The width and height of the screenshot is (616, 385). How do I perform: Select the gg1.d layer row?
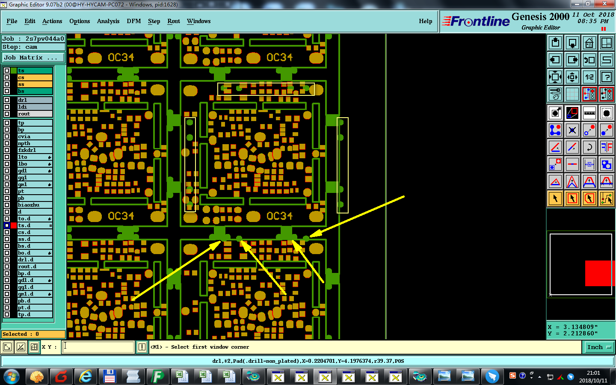click(35, 287)
